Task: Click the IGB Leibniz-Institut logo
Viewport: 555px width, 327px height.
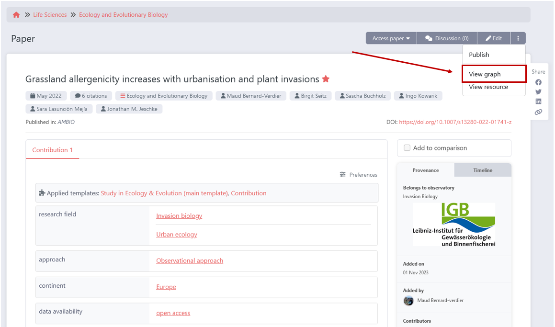Action: tap(453, 225)
